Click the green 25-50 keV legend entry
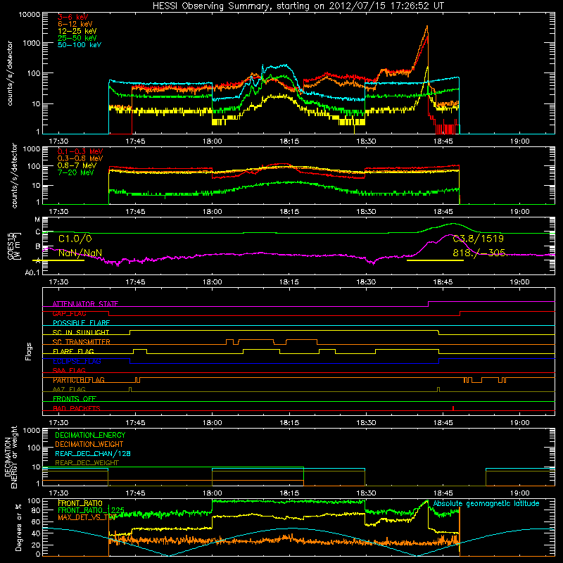 pos(77,38)
